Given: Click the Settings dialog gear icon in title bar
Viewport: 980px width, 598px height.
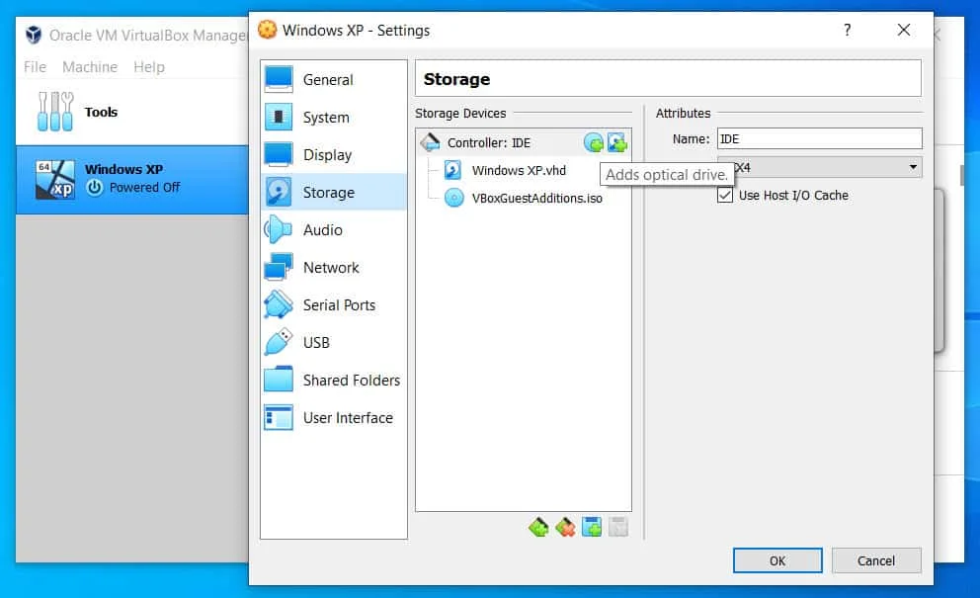Looking at the screenshot, I should (x=268, y=30).
